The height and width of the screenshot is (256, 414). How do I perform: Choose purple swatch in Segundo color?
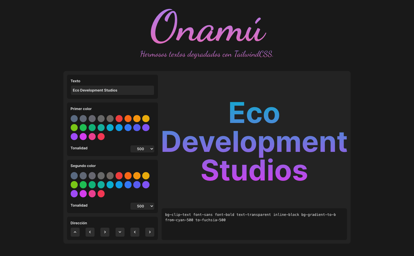click(74, 194)
